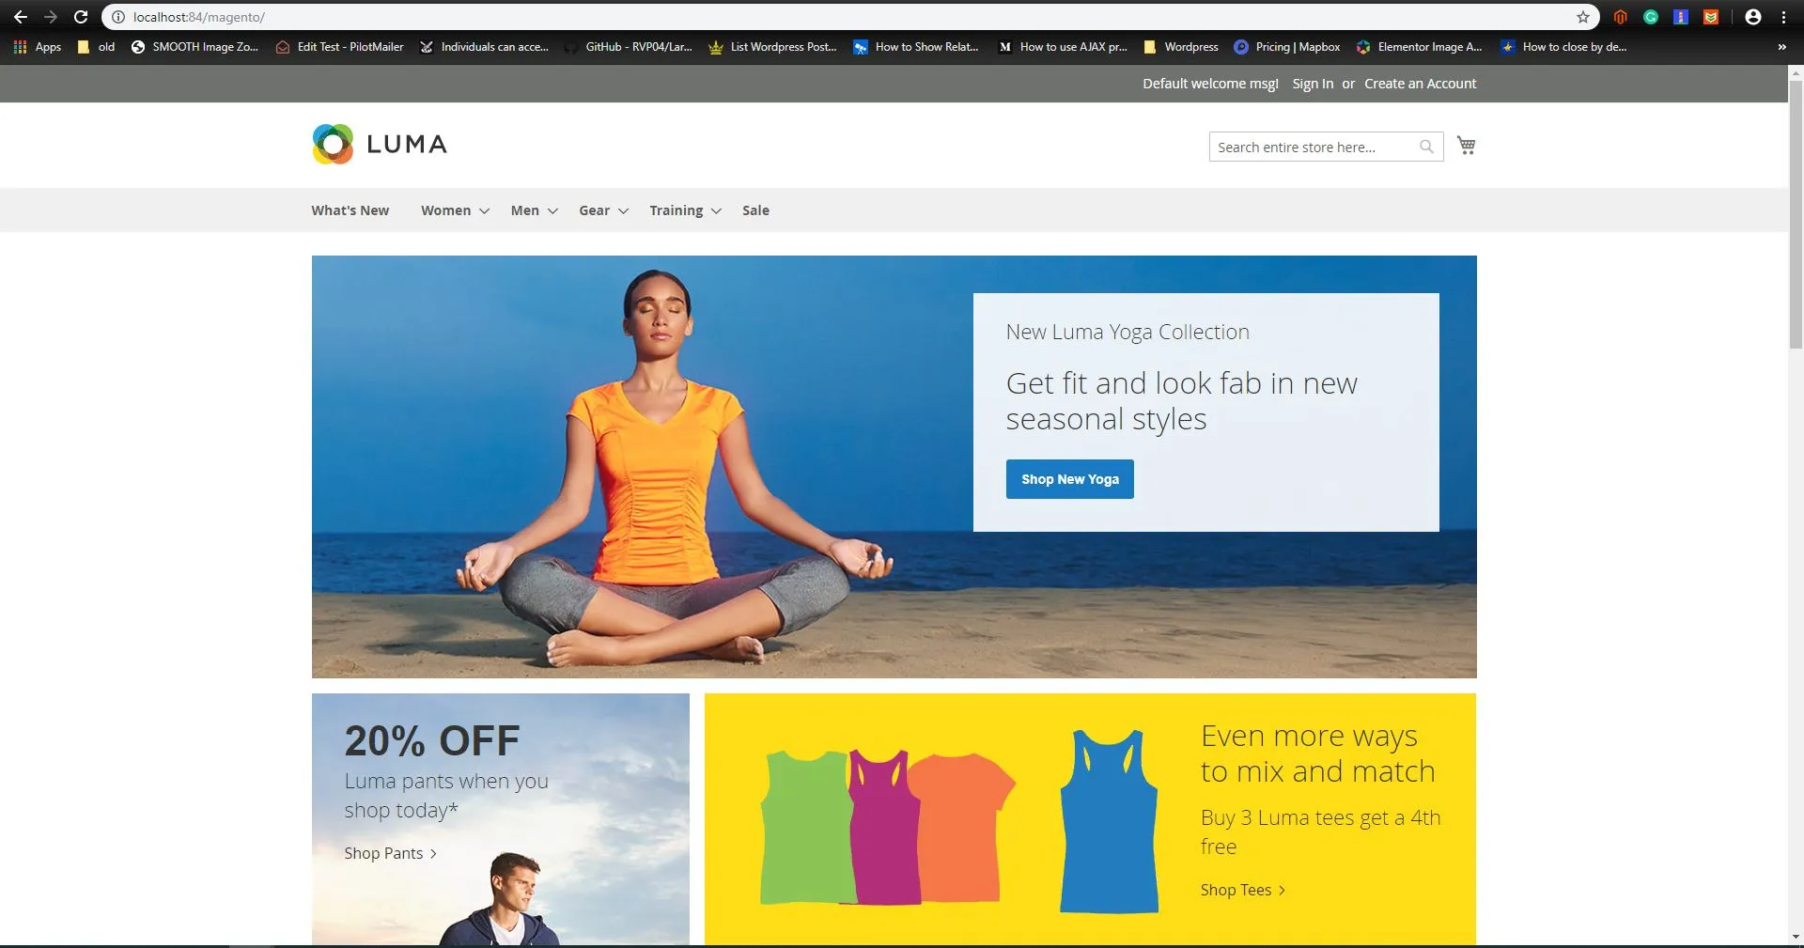
Task: Click 'Buy 3 Luma tees get a 4th free' text
Action: [x=1320, y=831]
